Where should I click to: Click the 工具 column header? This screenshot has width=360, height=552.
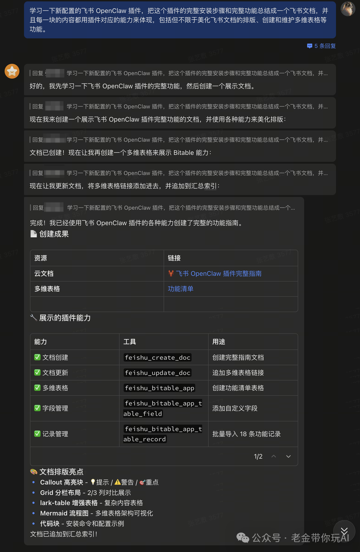pos(164,342)
